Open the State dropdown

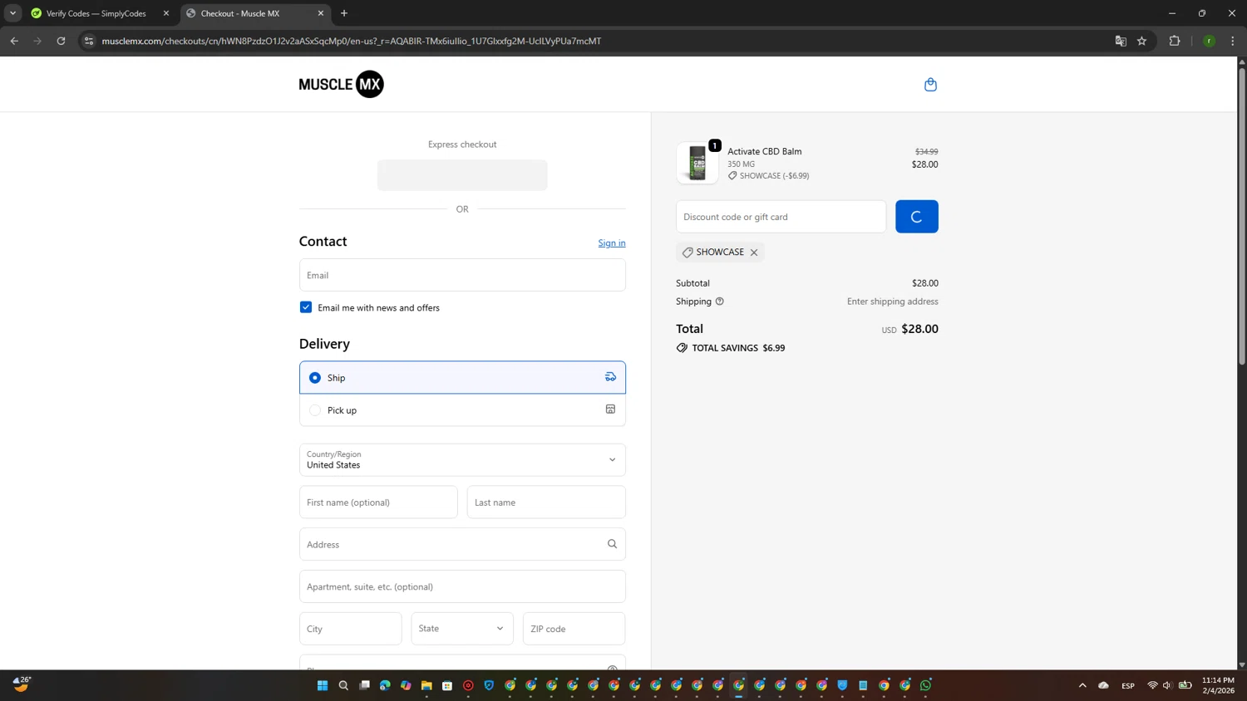[x=462, y=629]
